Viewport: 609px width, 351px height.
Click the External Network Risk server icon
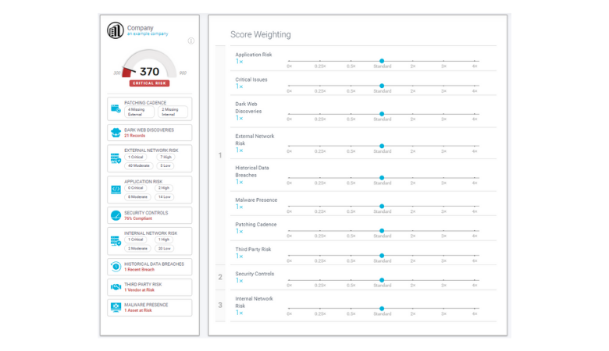[x=116, y=158]
